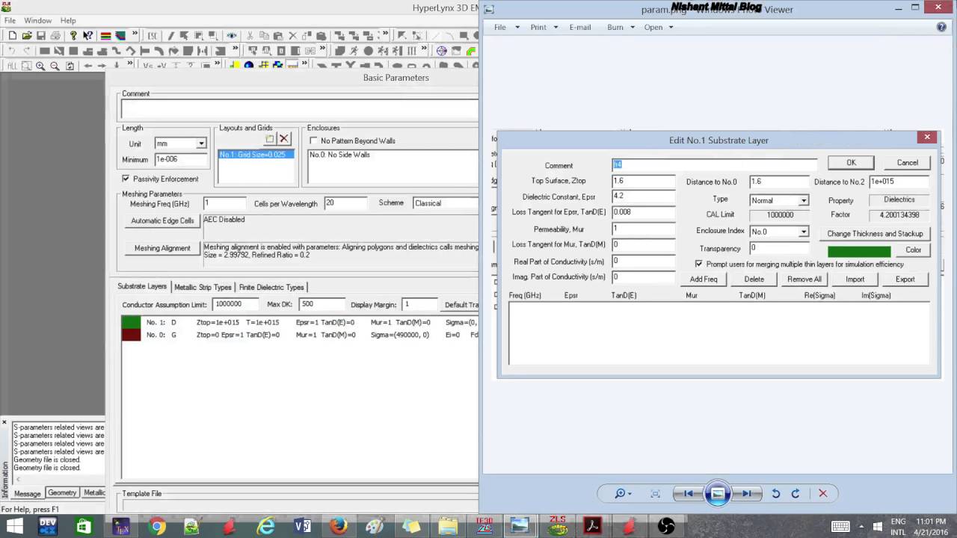Image resolution: width=957 pixels, height=538 pixels.
Task: Open the Photo Viewer Open menu
Action: coord(658,27)
